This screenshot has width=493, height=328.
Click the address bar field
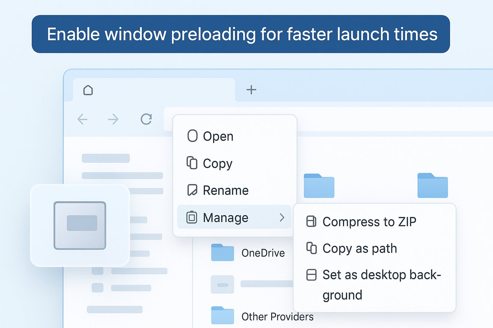pos(329,119)
